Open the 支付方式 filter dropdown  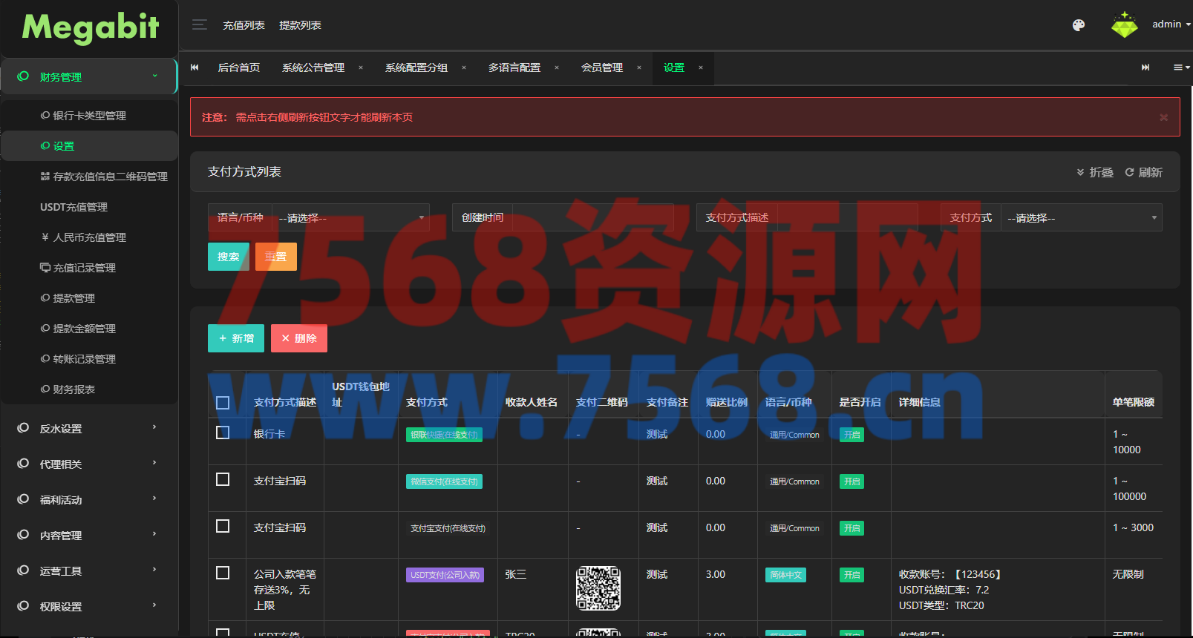1081,218
